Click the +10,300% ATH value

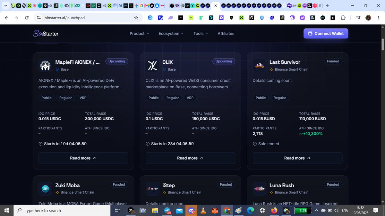311,133
